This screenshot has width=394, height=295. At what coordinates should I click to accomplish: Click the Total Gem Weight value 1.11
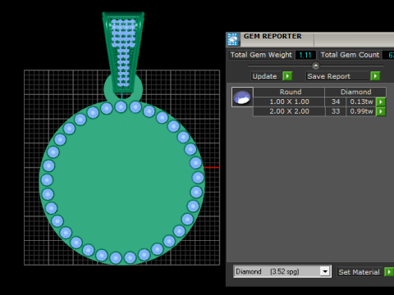[x=305, y=55]
